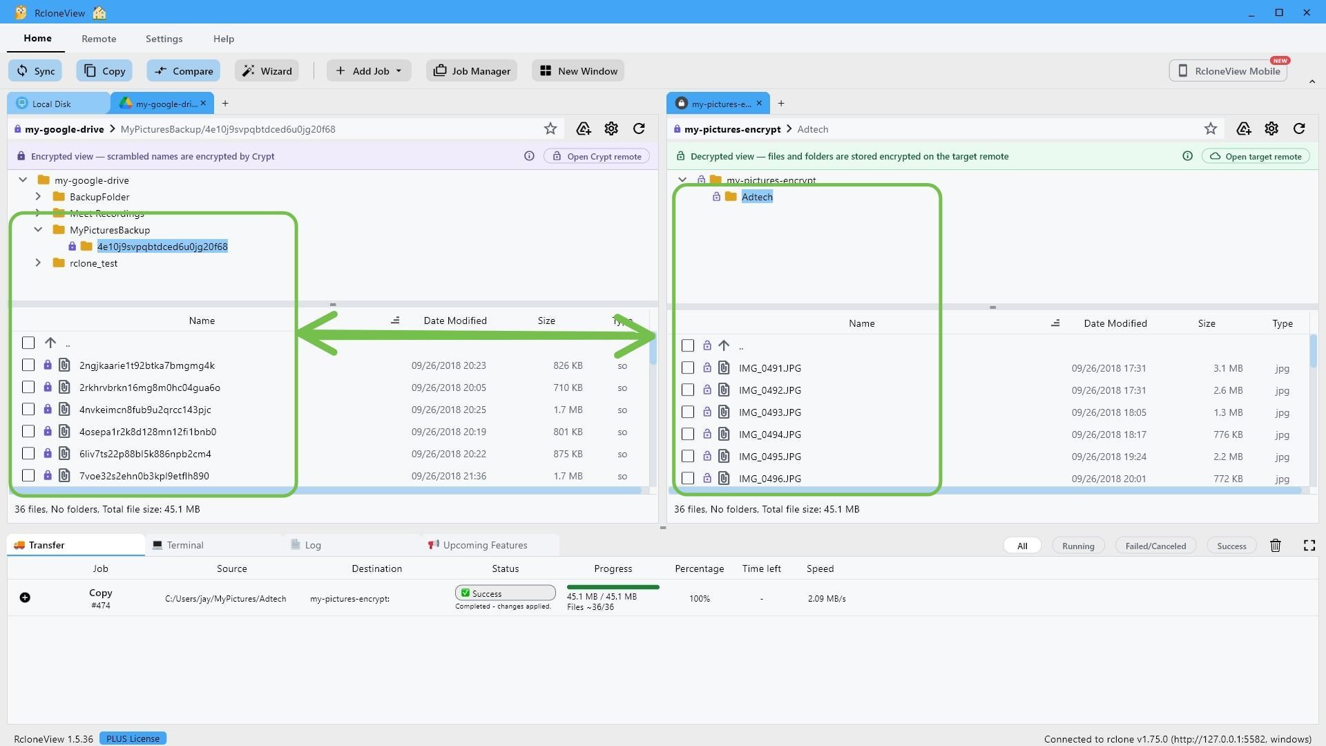Screen dimensions: 1326x746
Task: Filter transfers by Running
Action: point(1078,546)
